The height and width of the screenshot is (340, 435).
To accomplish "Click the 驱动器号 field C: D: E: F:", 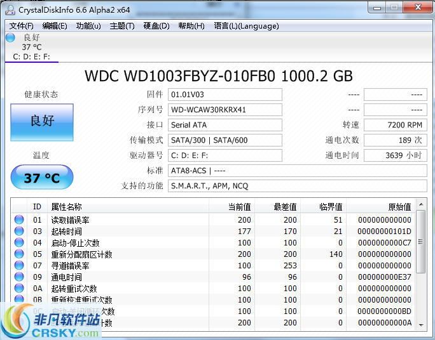I will click(x=225, y=155).
